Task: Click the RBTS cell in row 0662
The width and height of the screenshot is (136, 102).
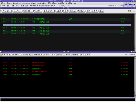Action: (x=122, y=22)
